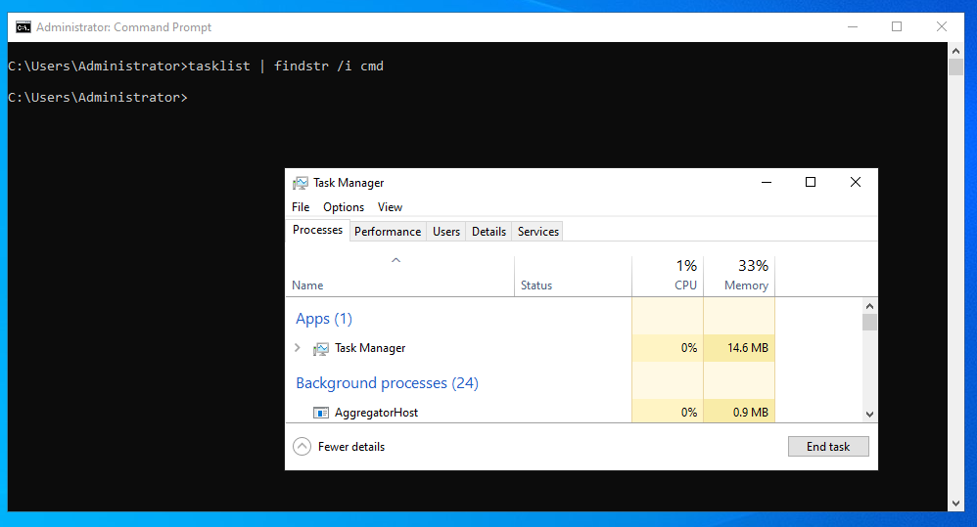This screenshot has height=527, width=977.
Task: Click Task Manager list scrollbar down arrow
Action: 869,414
